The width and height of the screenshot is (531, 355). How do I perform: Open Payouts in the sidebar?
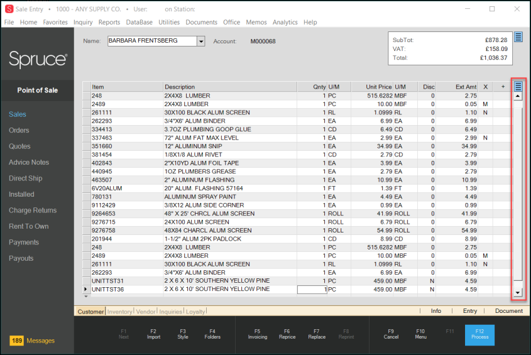tap(21, 258)
